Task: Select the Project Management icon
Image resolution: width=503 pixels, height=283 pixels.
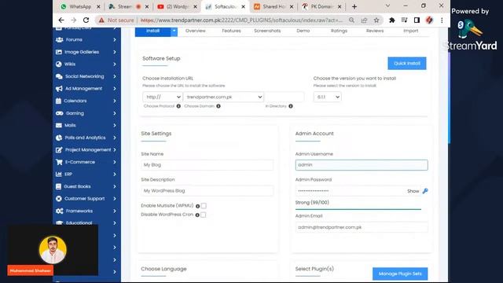Action: click(59, 150)
